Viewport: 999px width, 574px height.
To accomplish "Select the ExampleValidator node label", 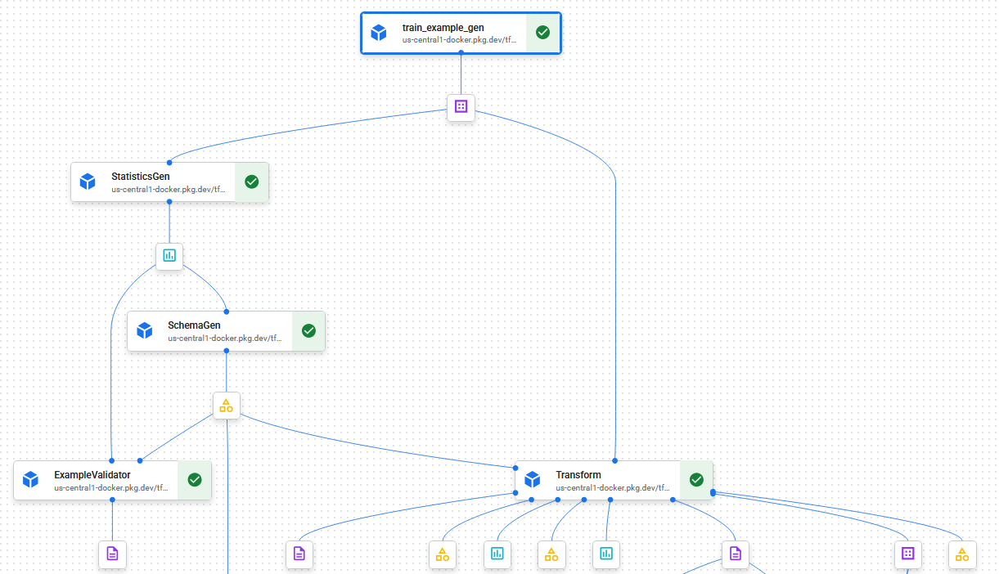I will (x=92, y=474).
